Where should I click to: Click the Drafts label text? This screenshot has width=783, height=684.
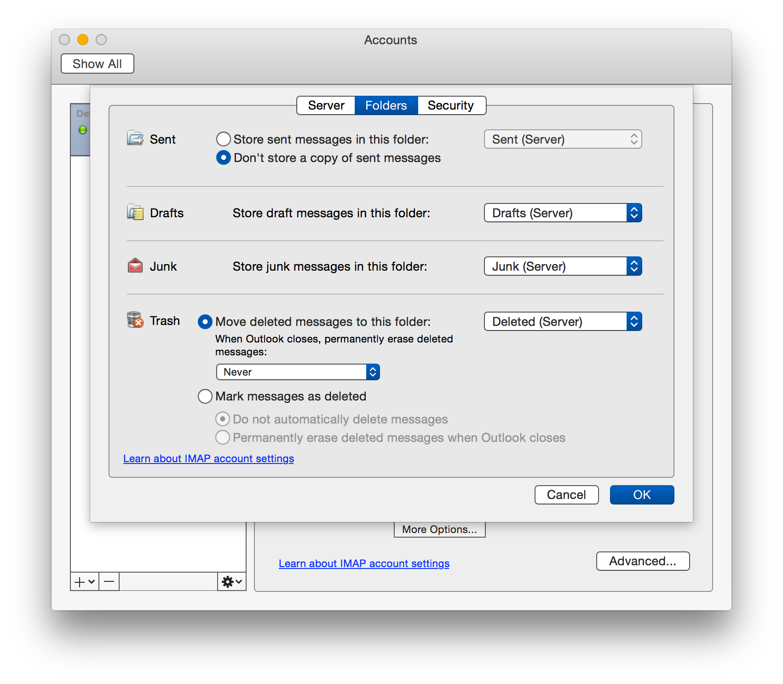167,213
